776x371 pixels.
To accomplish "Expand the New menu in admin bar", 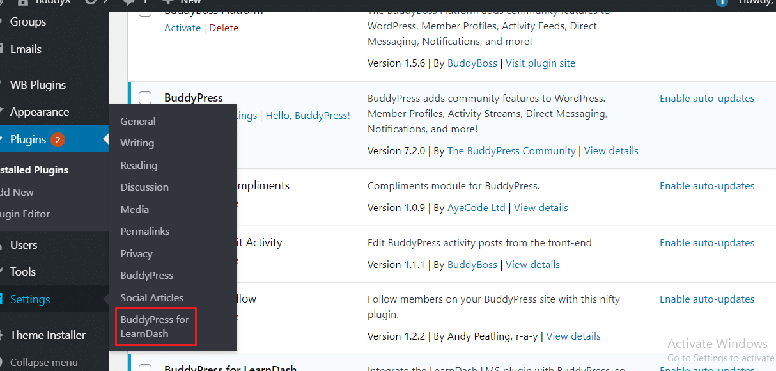I will (183, 3).
